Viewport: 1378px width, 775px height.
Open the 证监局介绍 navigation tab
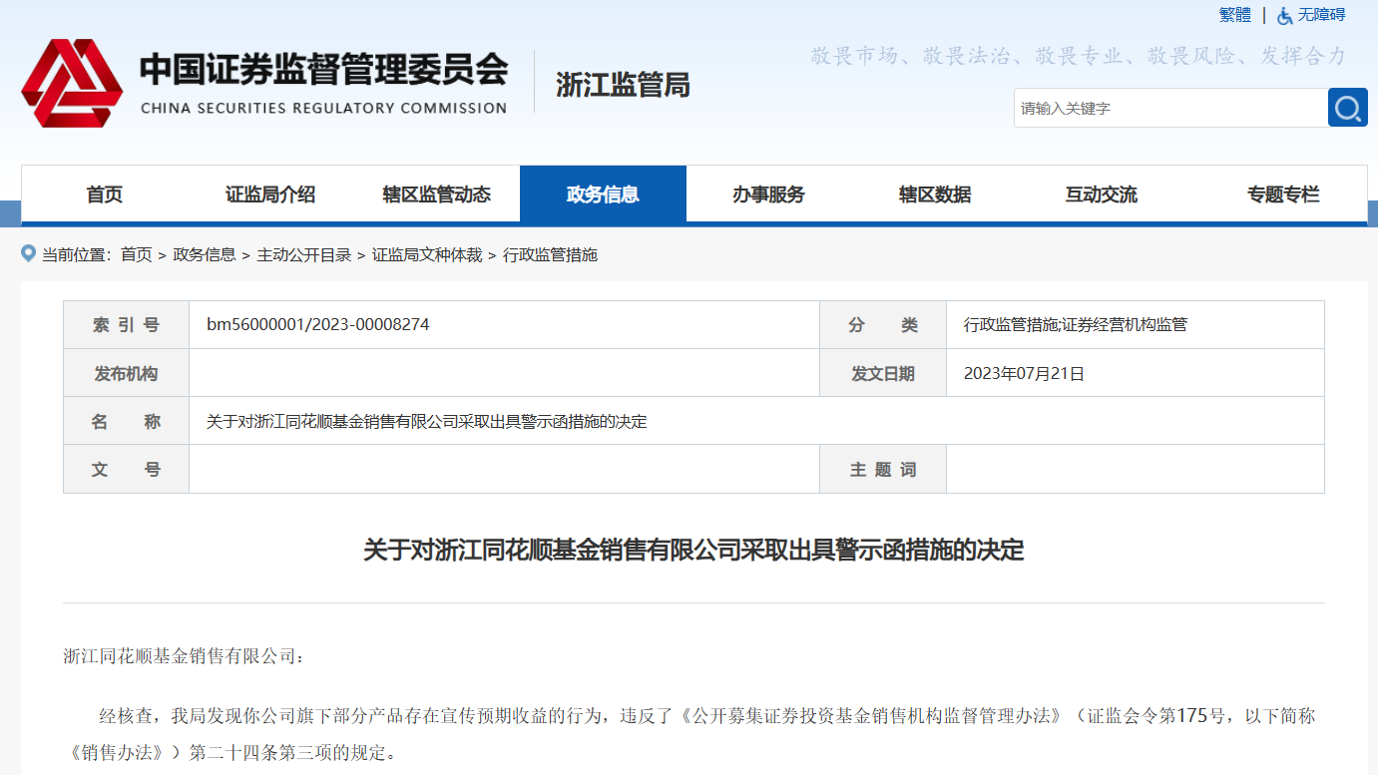tap(270, 194)
